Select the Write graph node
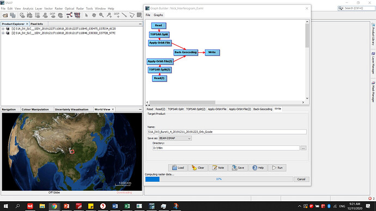 pos(212,52)
